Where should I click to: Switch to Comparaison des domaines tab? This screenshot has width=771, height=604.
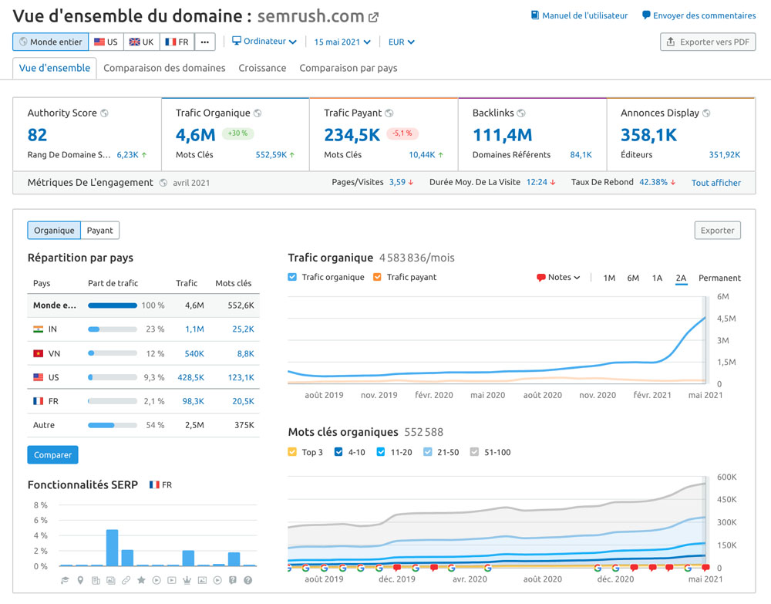coord(164,68)
